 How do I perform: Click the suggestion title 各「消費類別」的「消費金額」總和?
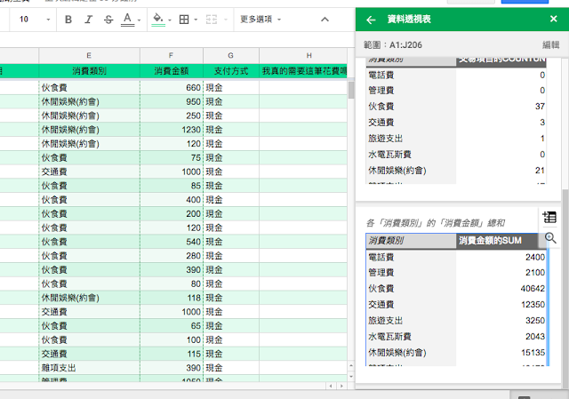tap(435, 223)
